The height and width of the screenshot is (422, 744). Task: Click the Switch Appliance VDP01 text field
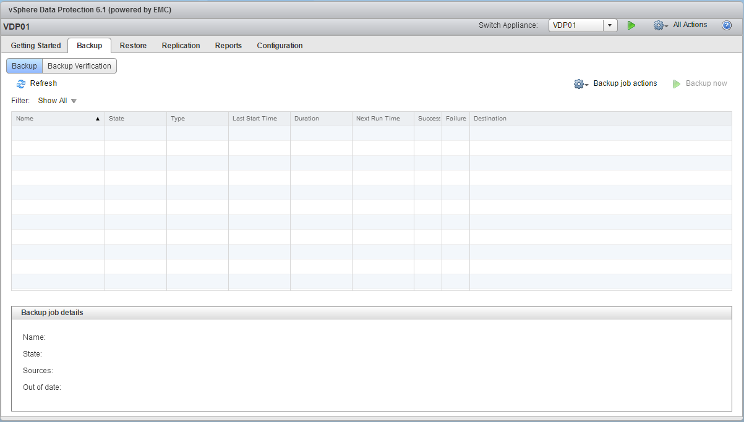[x=575, y=25]
